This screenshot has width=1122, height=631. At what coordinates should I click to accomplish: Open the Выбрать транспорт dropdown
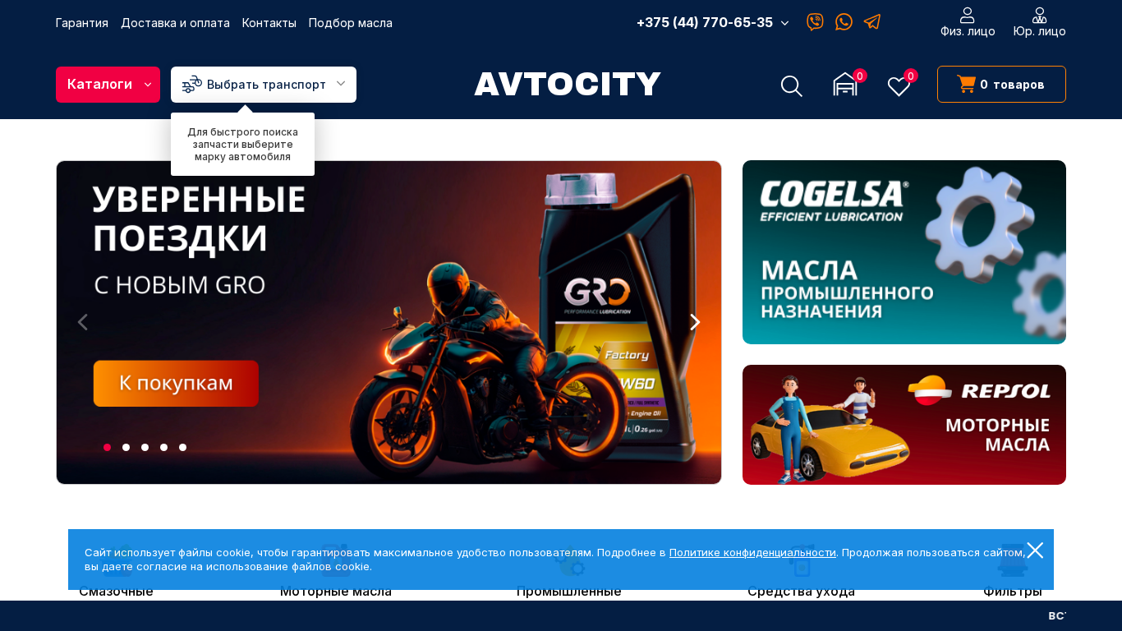click(264, 85)
